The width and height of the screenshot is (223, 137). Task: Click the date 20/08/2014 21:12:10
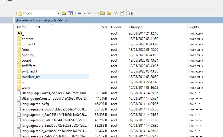(143, 33)
